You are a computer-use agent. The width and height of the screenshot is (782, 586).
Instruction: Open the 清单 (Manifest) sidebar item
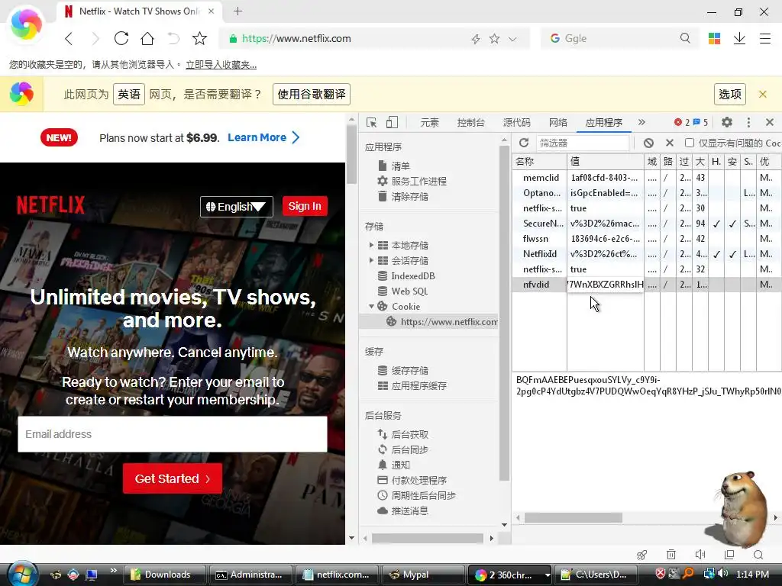tap(400, 166)
